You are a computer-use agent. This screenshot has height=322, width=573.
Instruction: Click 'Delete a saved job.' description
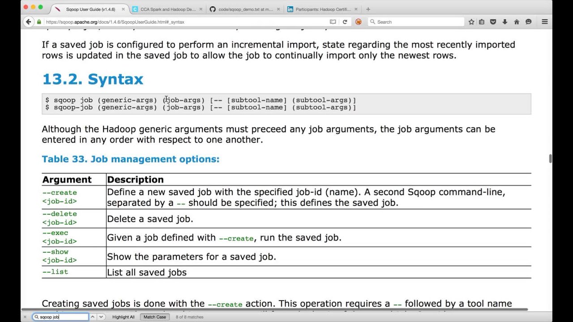[150, 219]
